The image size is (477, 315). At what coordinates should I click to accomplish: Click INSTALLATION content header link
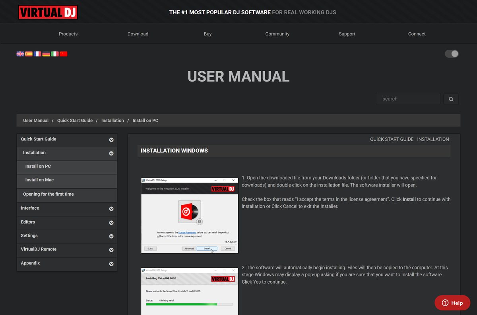pyautogui.click(x=433, y=139)
